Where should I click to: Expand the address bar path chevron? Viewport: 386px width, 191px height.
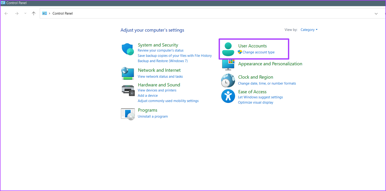pos(50,13)
